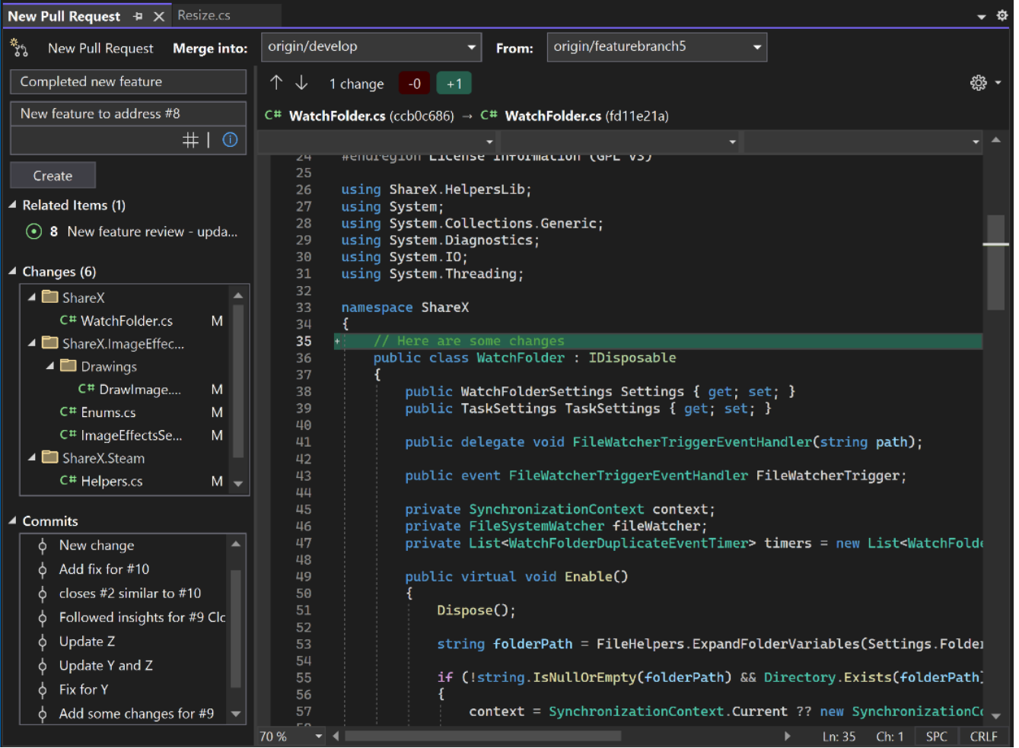Viewport: 1019px width, 748px height.
Task: Click the hash work item reference icon
Action: point(190,140)
